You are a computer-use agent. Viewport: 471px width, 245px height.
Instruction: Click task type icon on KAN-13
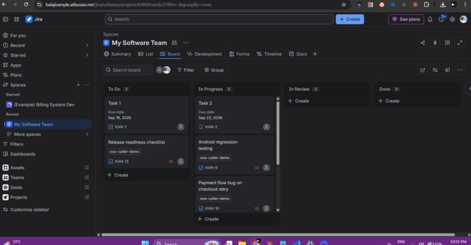tap(110, 162)
